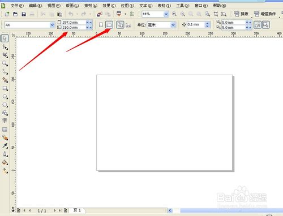Save the document with floppy icon
This screenshot has width=283, height=216.
click(x=24, y=14)
